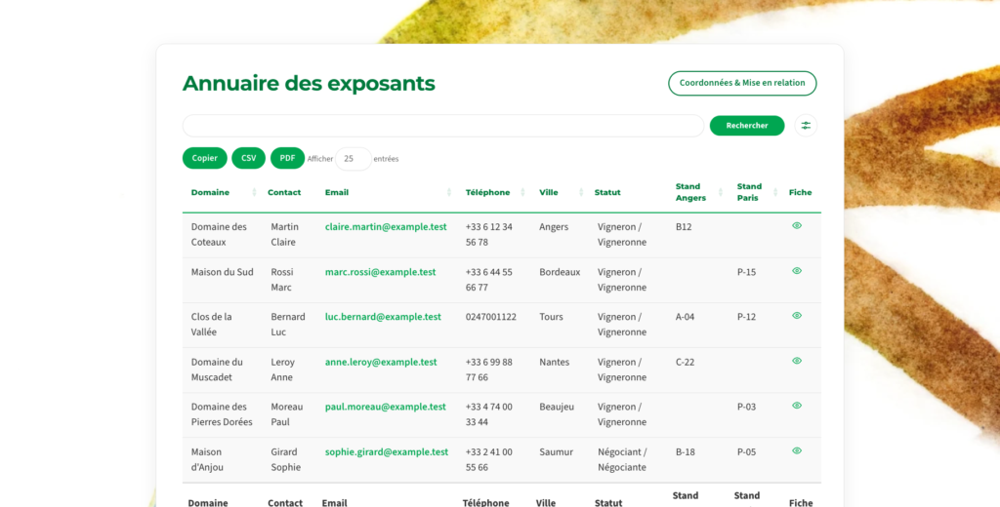Click the city 'Tours'
The width and height of the screenshot is (1000, 507).
pos(551,317)
